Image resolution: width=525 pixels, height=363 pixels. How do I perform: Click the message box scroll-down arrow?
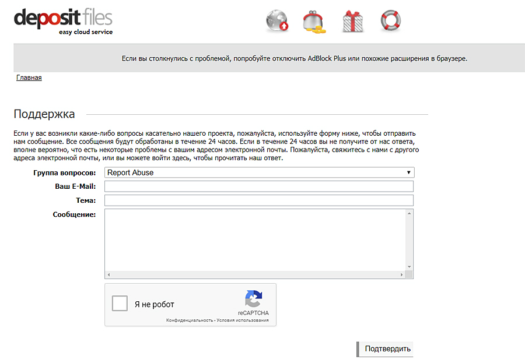coord(409,267)
